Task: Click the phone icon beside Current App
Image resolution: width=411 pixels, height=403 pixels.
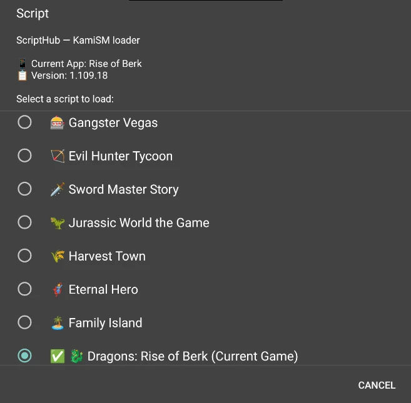Action: point(23,64)
